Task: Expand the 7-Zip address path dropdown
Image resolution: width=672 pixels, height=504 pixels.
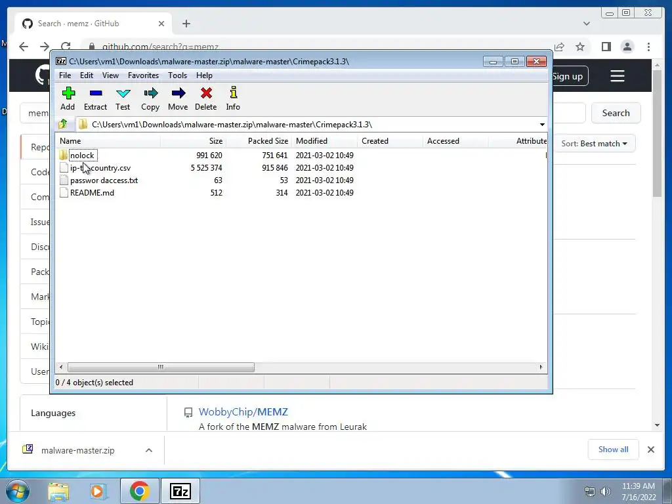Action: pyautogui.click(x=542, y=124)
